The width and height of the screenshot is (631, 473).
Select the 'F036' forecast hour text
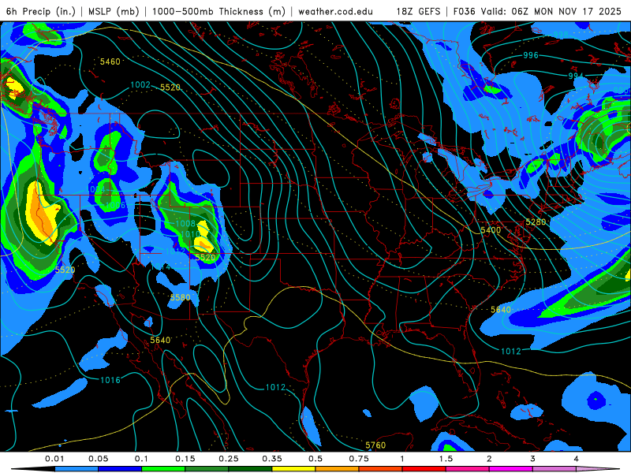pos(464,11)
